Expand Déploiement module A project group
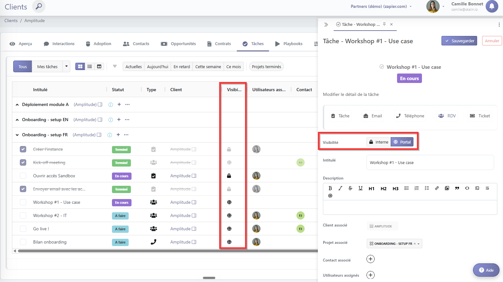 tap(17, 105)
